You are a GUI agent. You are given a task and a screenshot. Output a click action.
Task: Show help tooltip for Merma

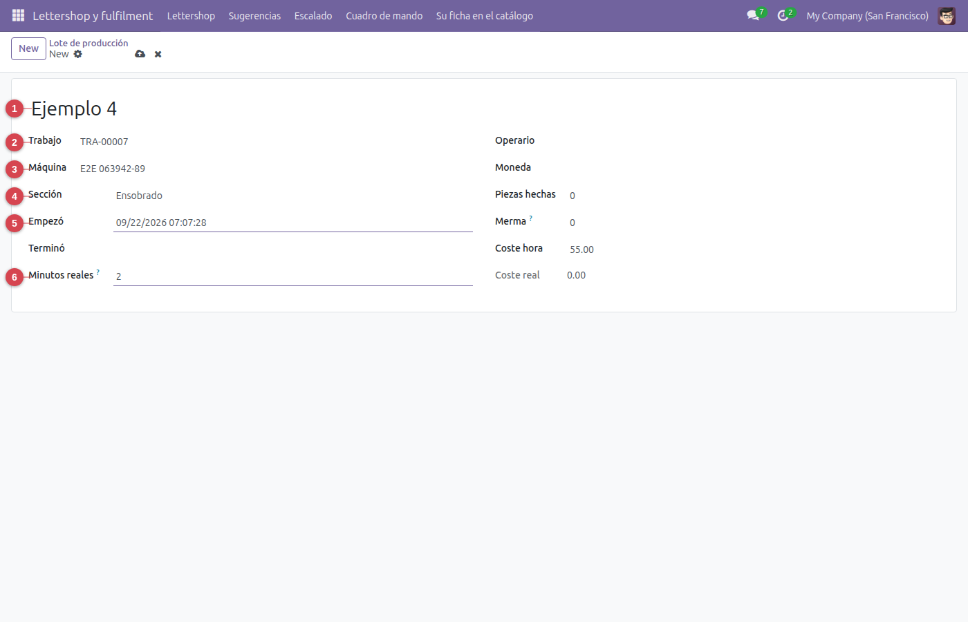point(531,218)
